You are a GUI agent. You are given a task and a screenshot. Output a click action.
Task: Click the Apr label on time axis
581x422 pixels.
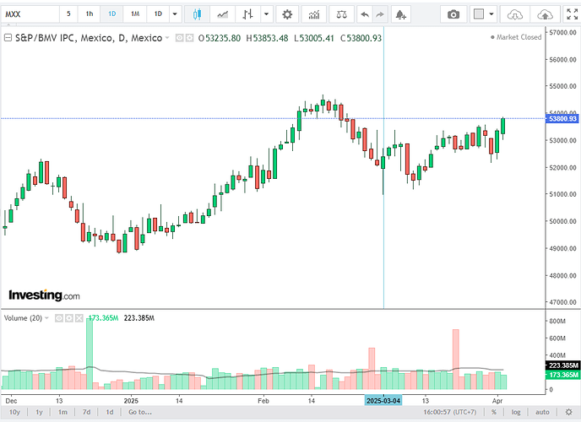[x=497, y=401]
